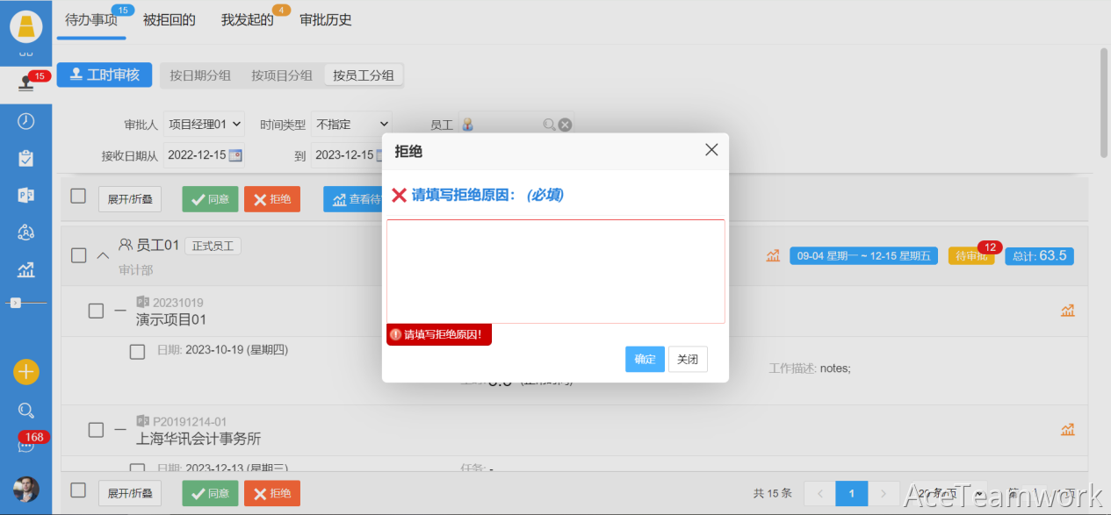Click the clock timesheet icon in sidebar
Viewport: 1111px width, 515px height.
[x=25, y=121]
